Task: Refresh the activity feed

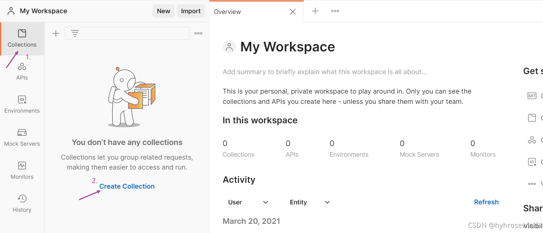Action: click(486, 202)
